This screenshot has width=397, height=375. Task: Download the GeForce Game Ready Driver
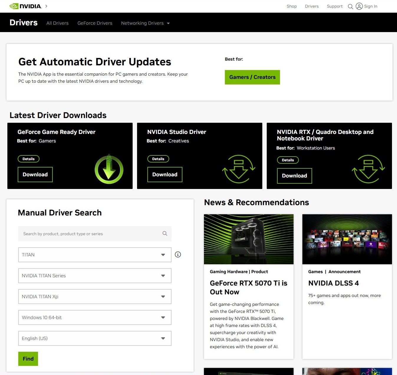(35, 175)
